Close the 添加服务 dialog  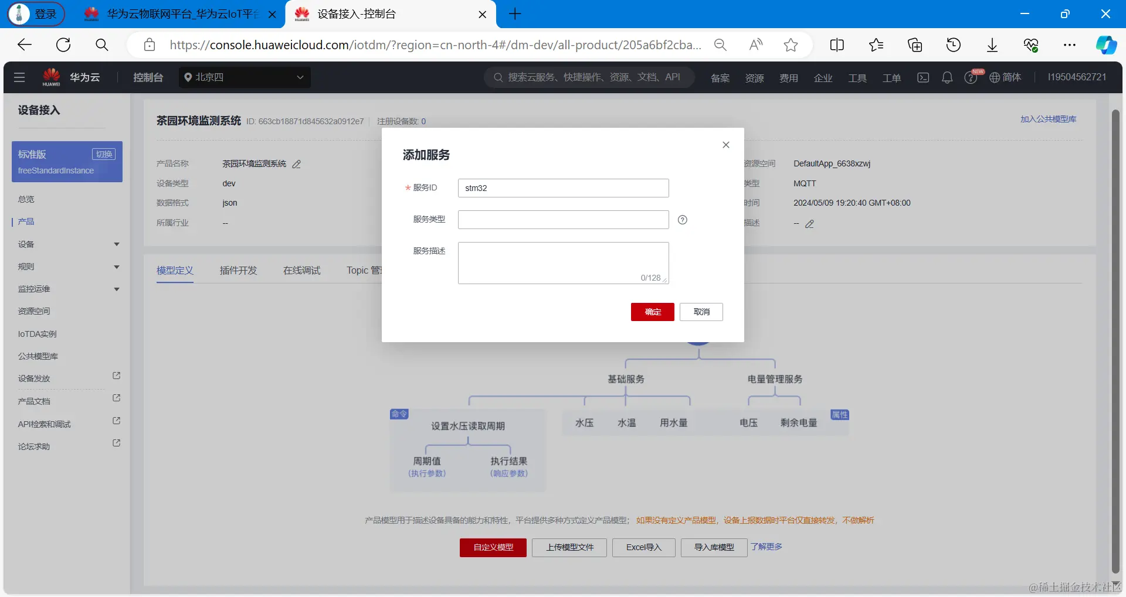pyautogui.click(x=726, y=145)
